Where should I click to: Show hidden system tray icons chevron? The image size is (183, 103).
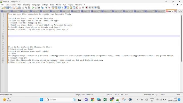pyautogui.click(x=138, y=100)
